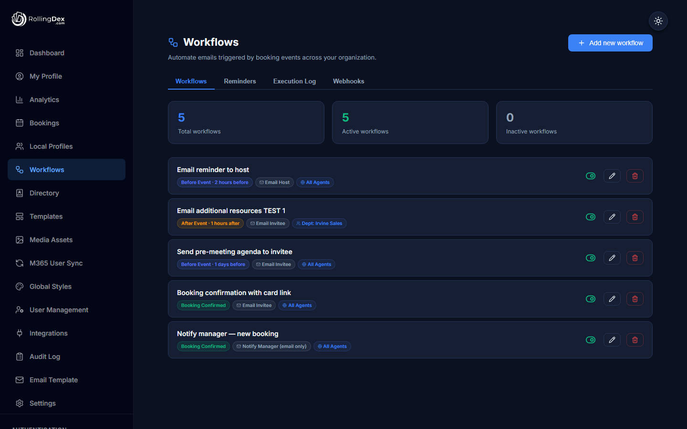This screenshot has height=429, width=687.
Task: Click the 'After Event · 1 hours after' tag
Action: [210, 224]
